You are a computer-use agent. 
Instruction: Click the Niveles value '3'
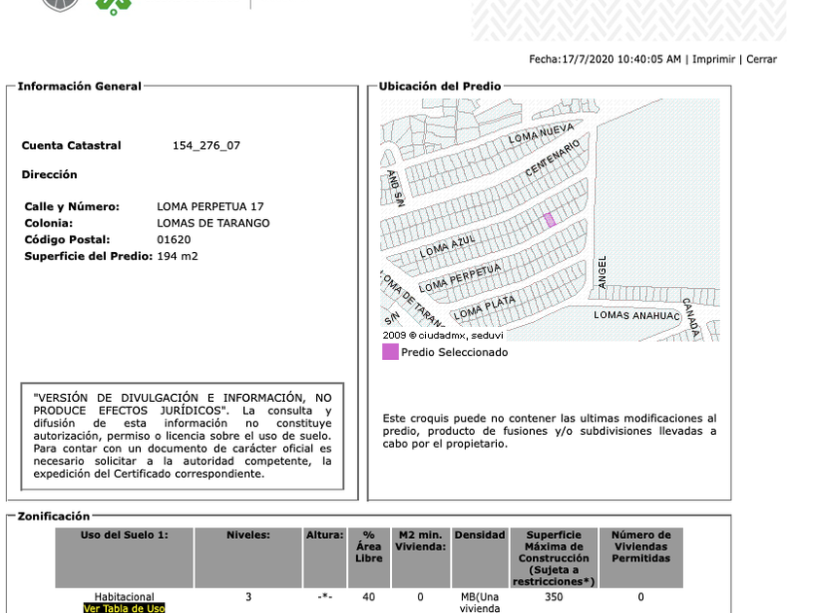coord(249,596)
